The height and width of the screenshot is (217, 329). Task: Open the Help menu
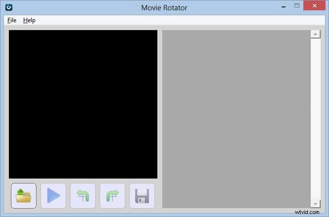[x=30, y=20]
